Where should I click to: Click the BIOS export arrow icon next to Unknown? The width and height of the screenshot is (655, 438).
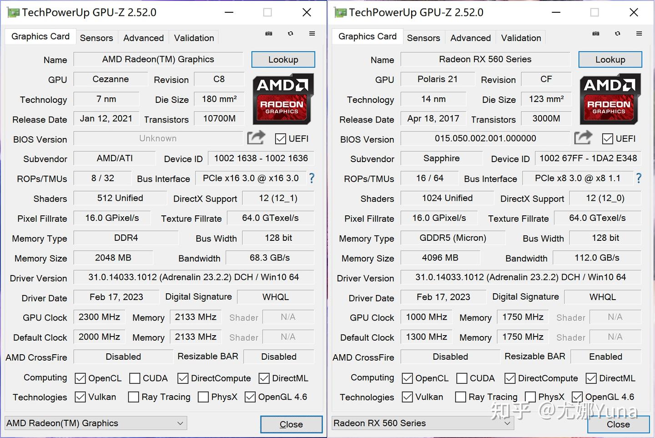click(256, 138)
